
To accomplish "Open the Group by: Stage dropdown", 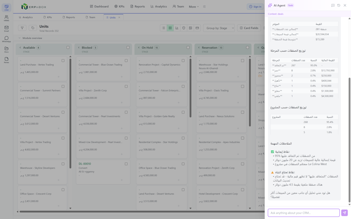I will 219,28.
